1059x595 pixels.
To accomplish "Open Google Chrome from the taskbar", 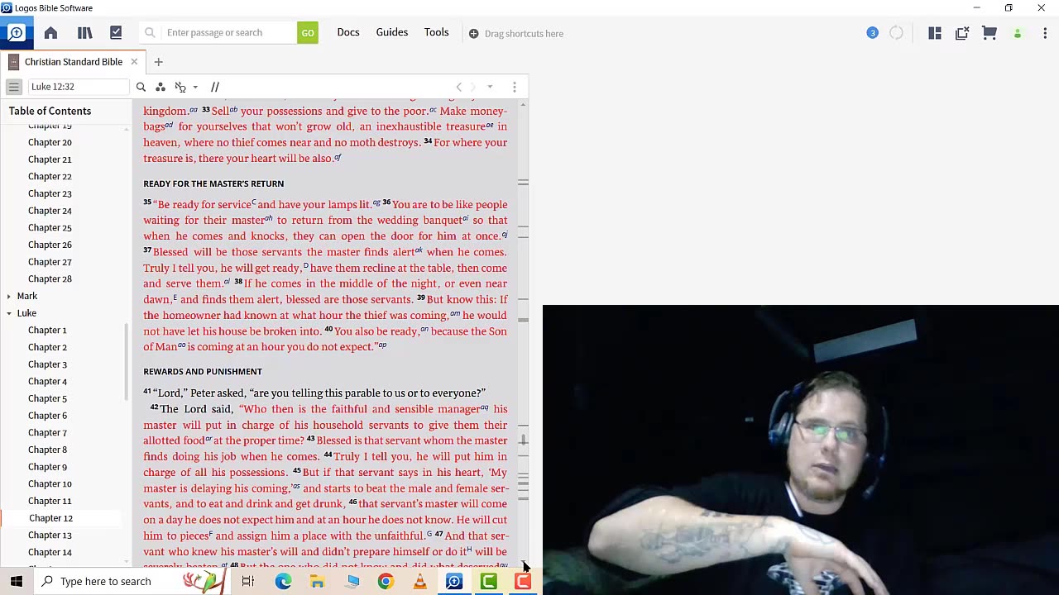I will point(386,582).
